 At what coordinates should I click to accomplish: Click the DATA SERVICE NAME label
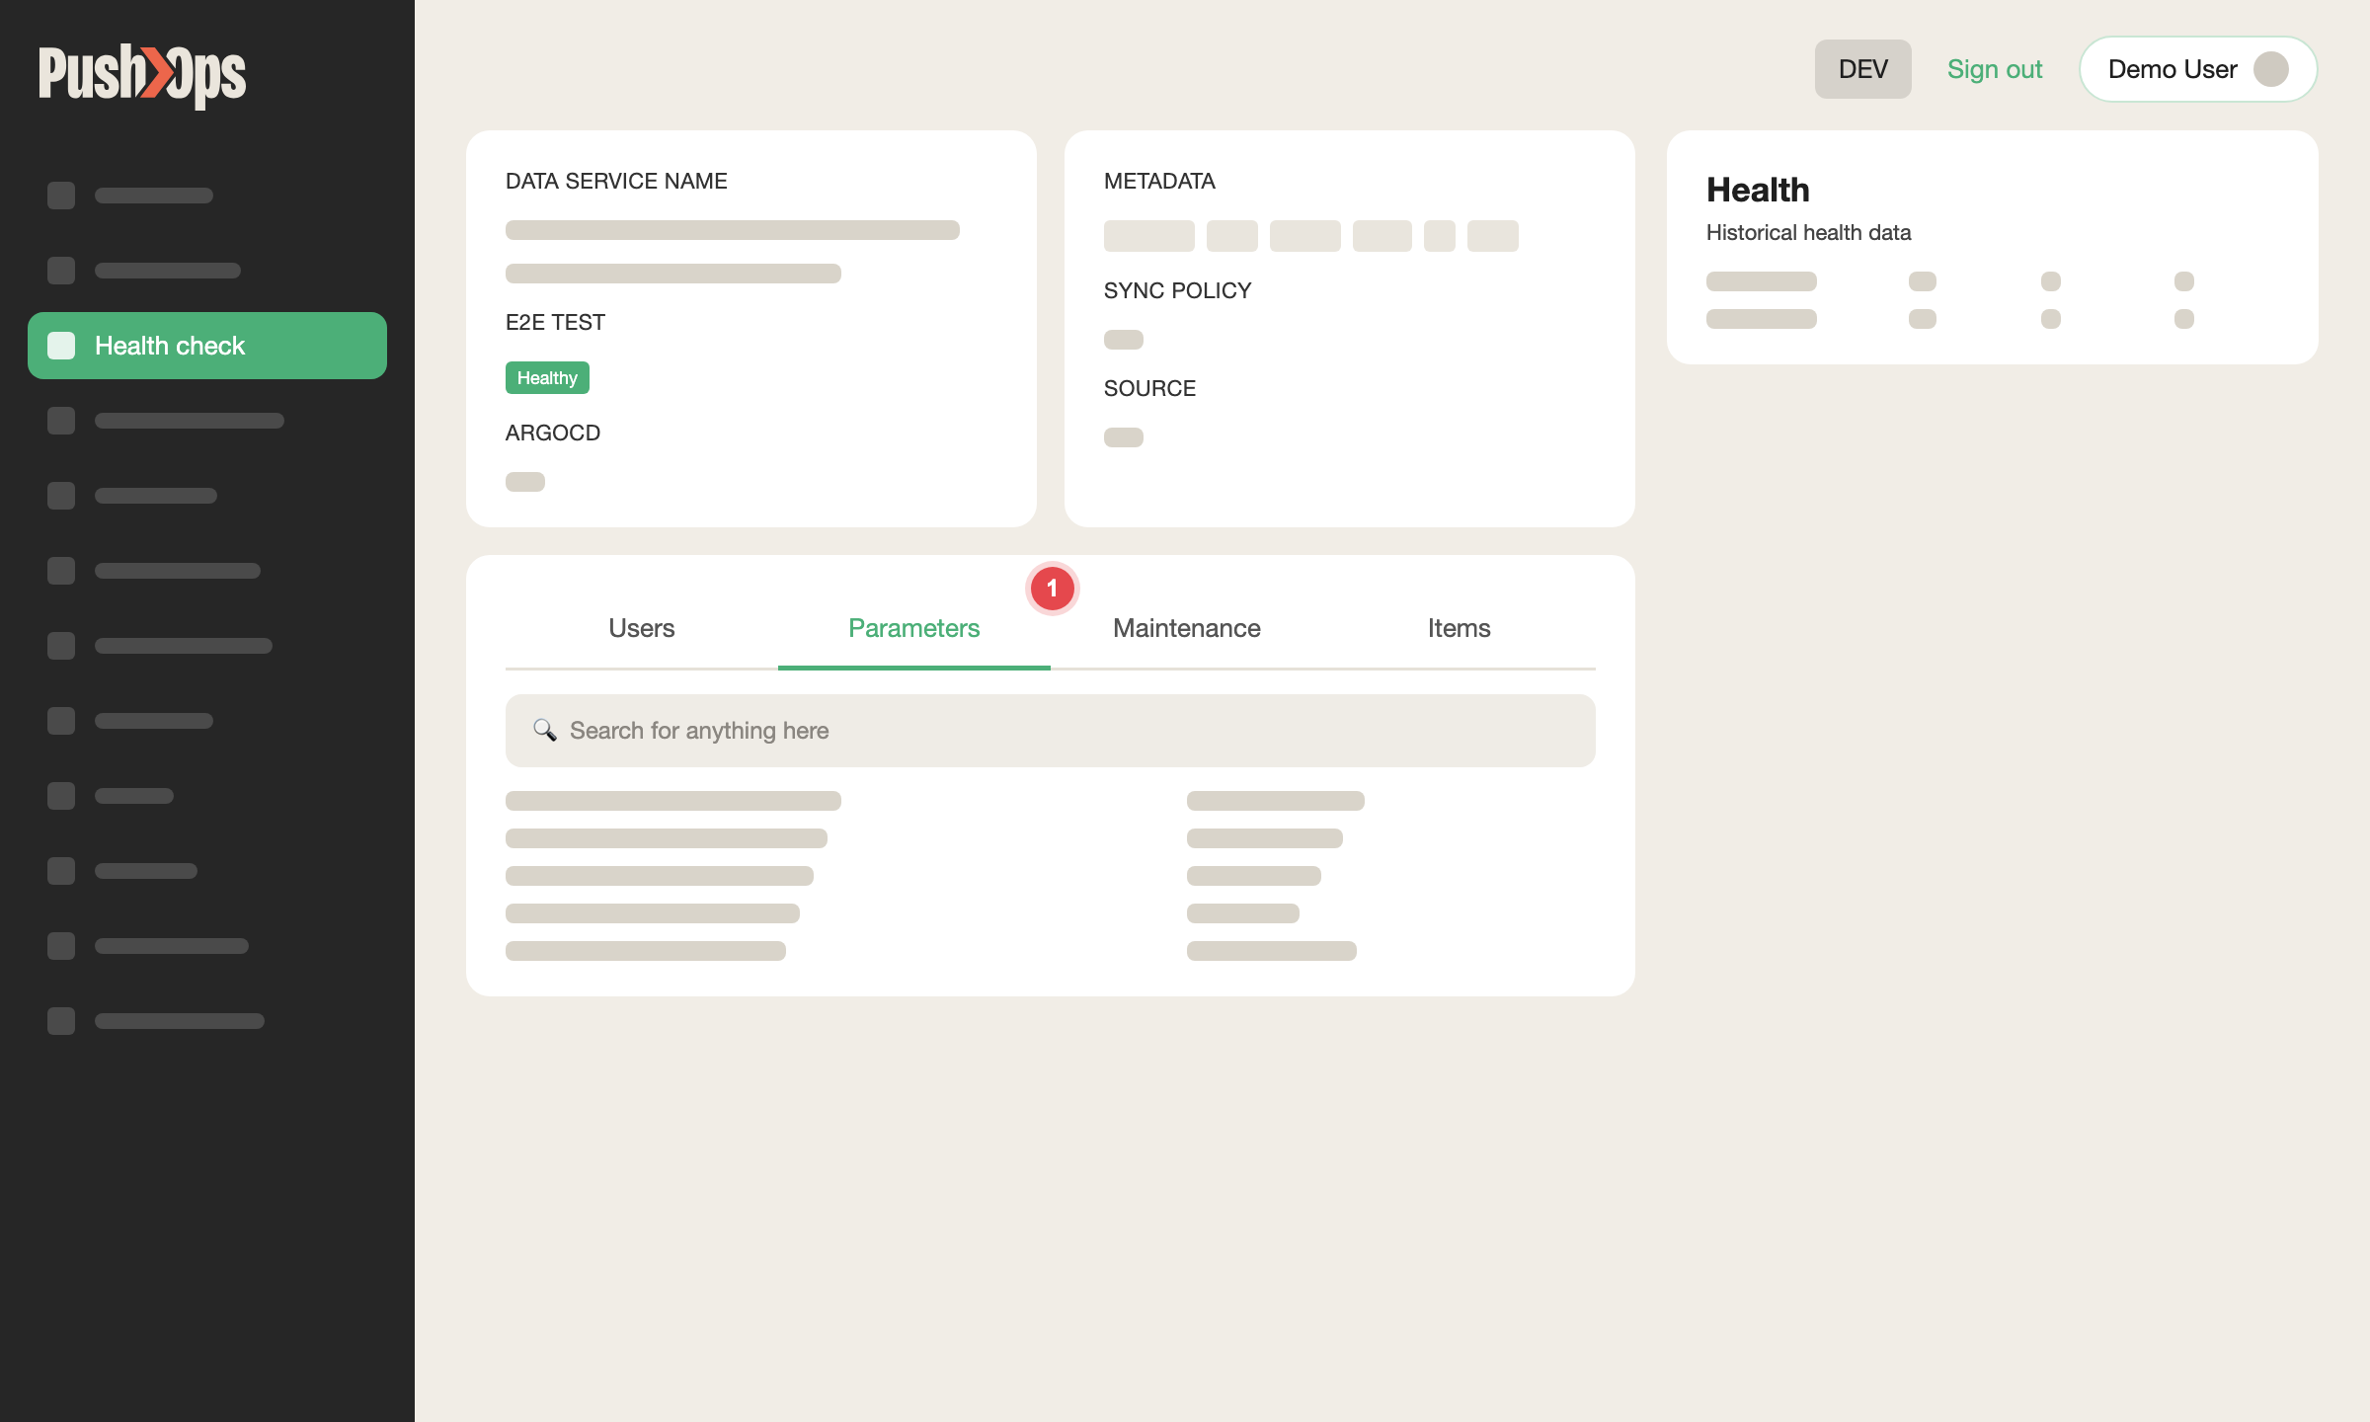616,182
